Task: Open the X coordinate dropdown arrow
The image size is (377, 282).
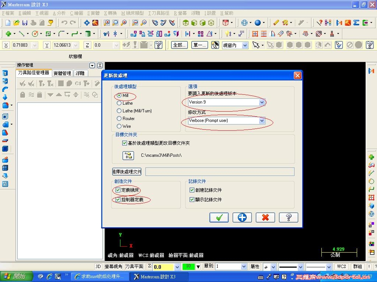Action: (35, 45)
